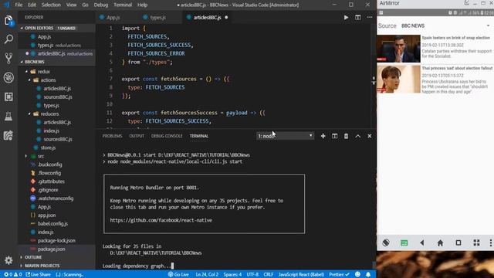Click Live Share in status bar

point(39,275)
